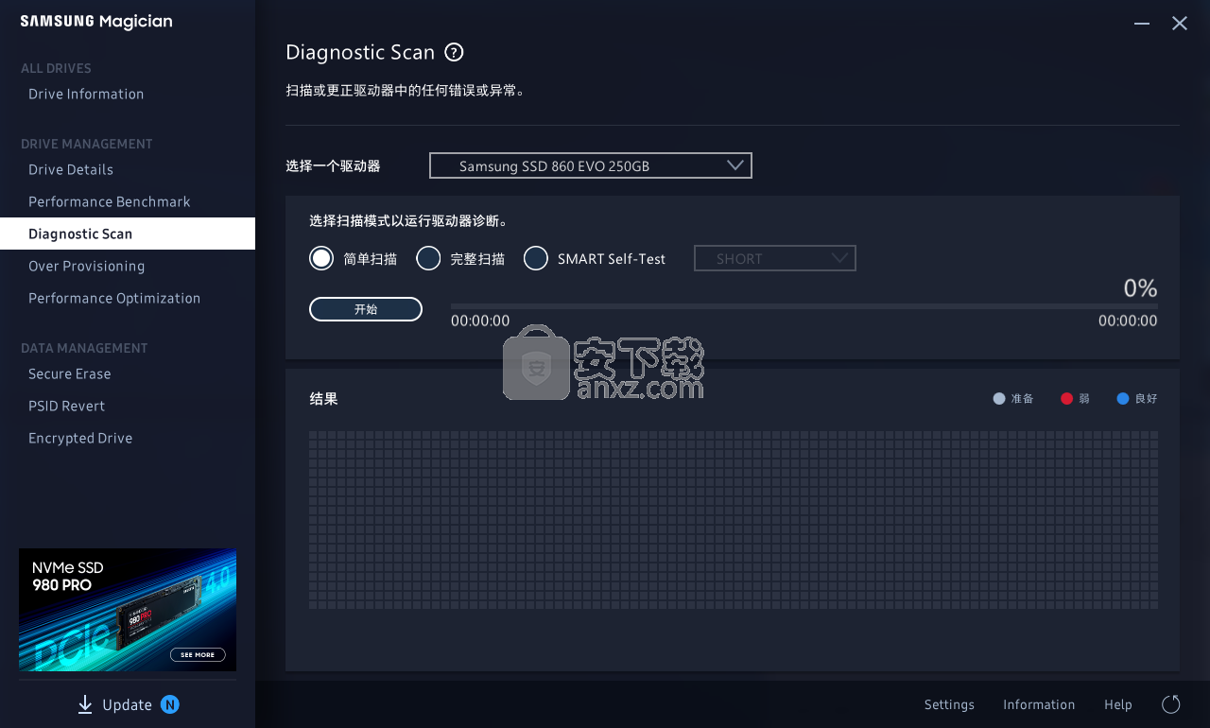Image resolution: width=1210 pixels, height=728 pixels.
Task: Click the gray 准备 legend dot
Action: [x=999, y=399]
